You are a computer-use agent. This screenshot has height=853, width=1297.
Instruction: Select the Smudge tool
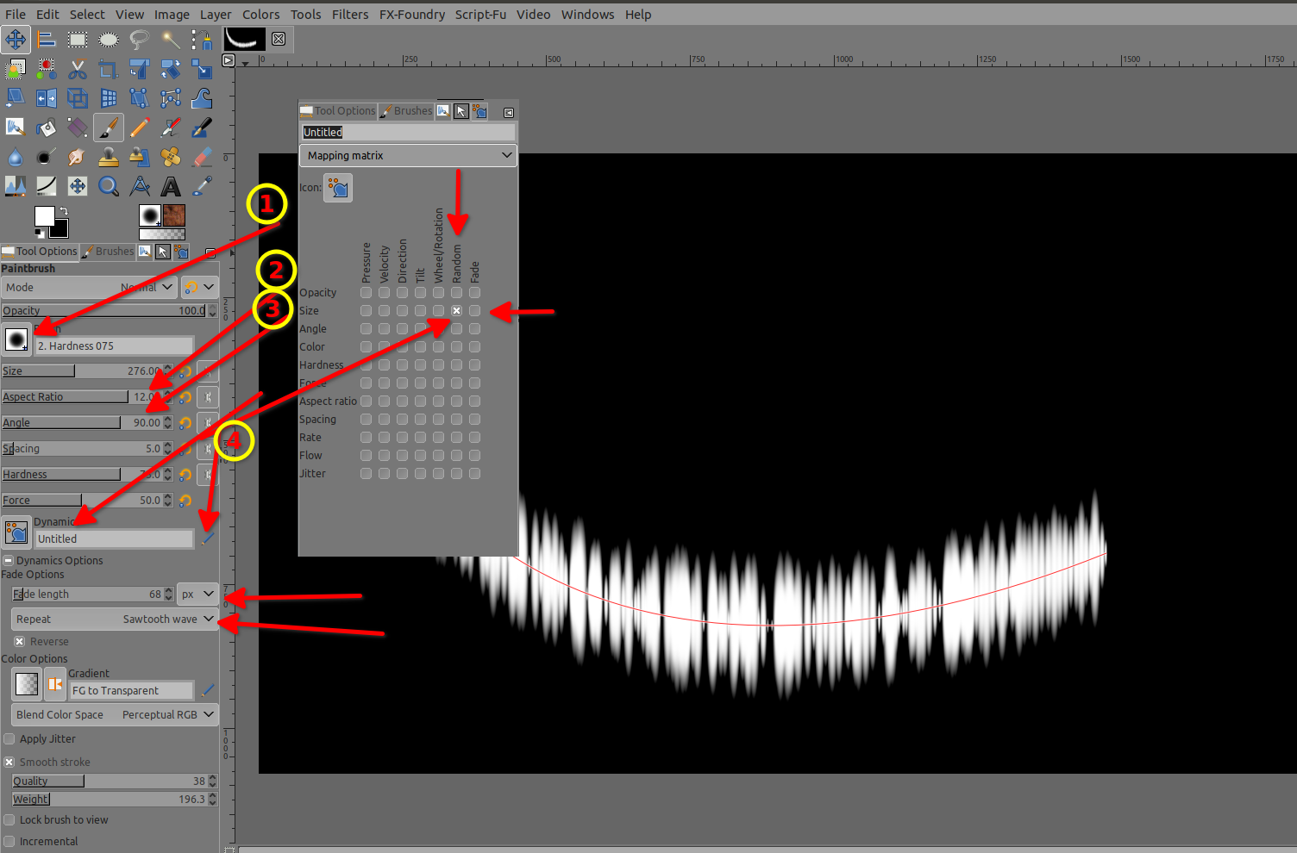tap(78, 157)
